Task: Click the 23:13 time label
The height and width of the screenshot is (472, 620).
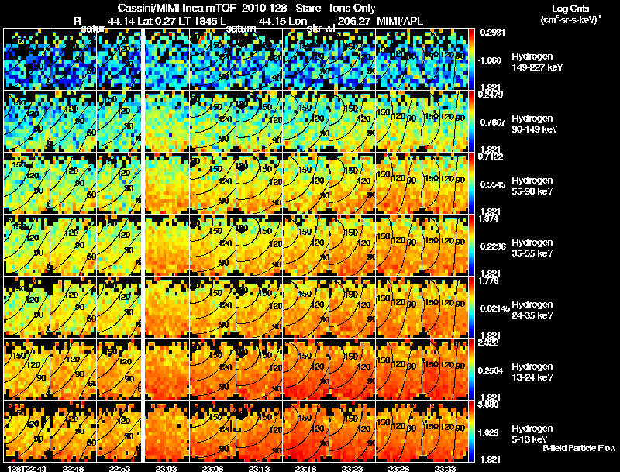Action: click(x=260, y=468)
